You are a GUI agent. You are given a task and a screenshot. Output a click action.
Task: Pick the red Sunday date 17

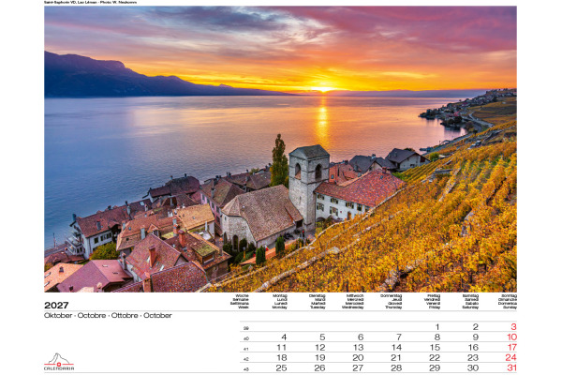511,348
